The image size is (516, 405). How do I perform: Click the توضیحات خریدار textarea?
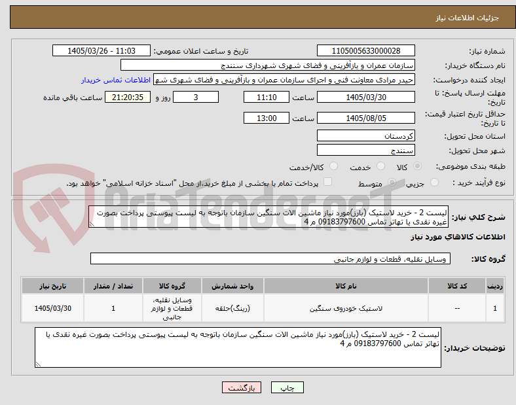pyautogui.click(x=238, y=347)
